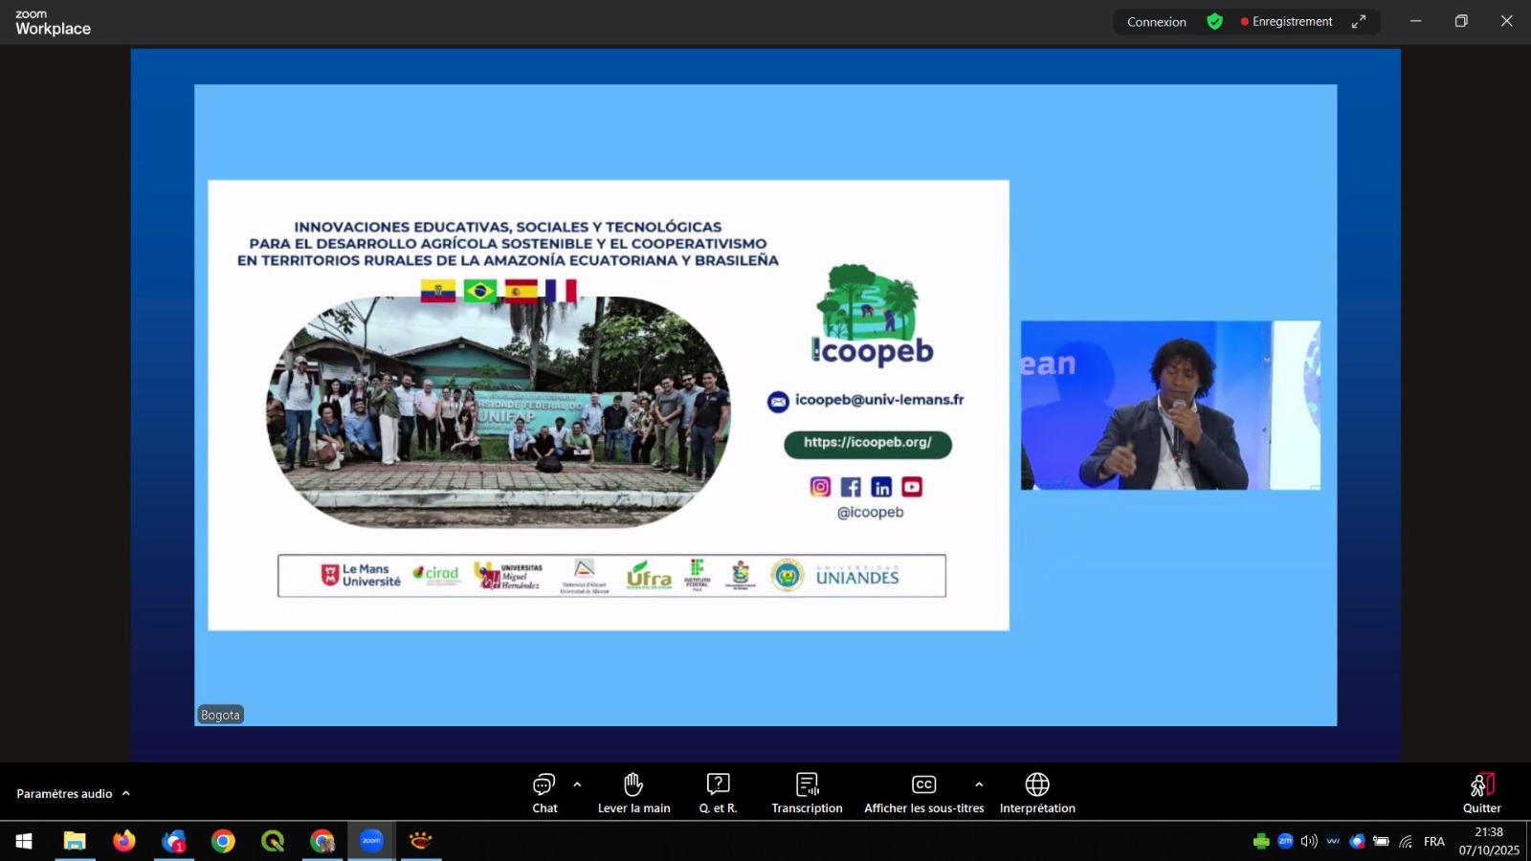Click the green encryption shield icon
1531x861 pixels.
coord(1214,21)
